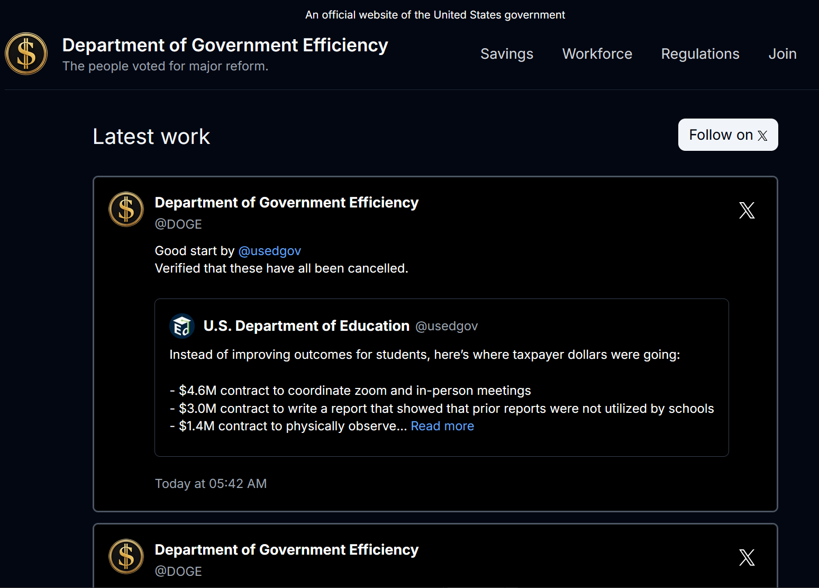The height and width of the screenshot is (588, 819).
Task: Click the Follow on X button
Action: coord(728,135)
